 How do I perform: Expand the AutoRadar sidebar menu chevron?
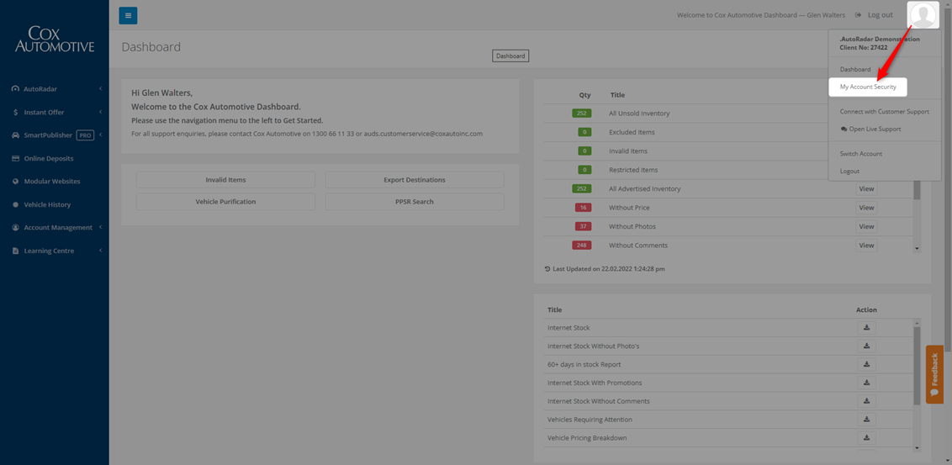[x=100, y=89]
